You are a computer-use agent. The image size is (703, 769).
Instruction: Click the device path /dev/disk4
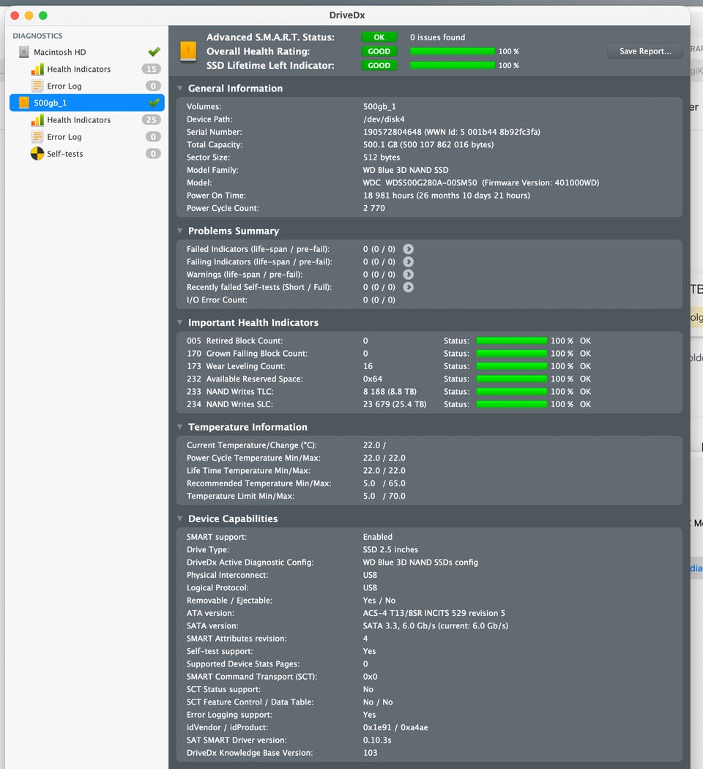384,119
